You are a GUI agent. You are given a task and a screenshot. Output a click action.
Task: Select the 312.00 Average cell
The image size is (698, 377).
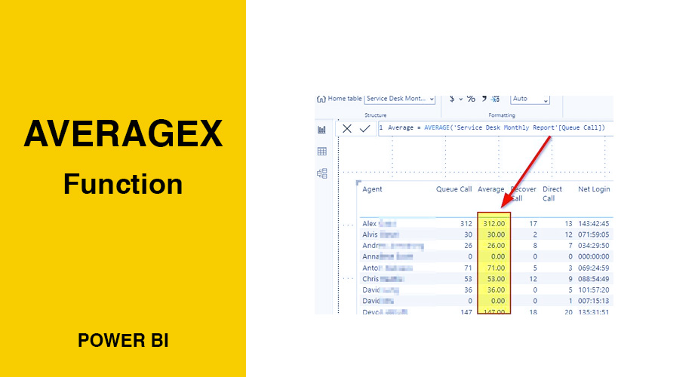tap(494, 224)
